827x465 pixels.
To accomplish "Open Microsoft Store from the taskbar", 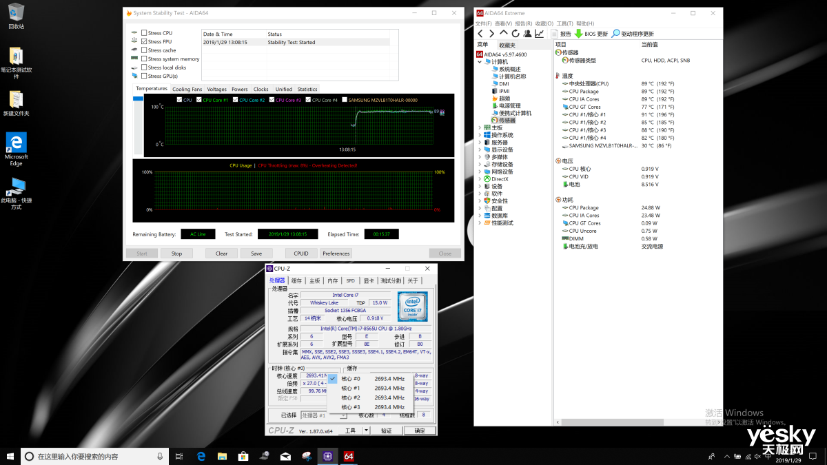I will point(243,456).
